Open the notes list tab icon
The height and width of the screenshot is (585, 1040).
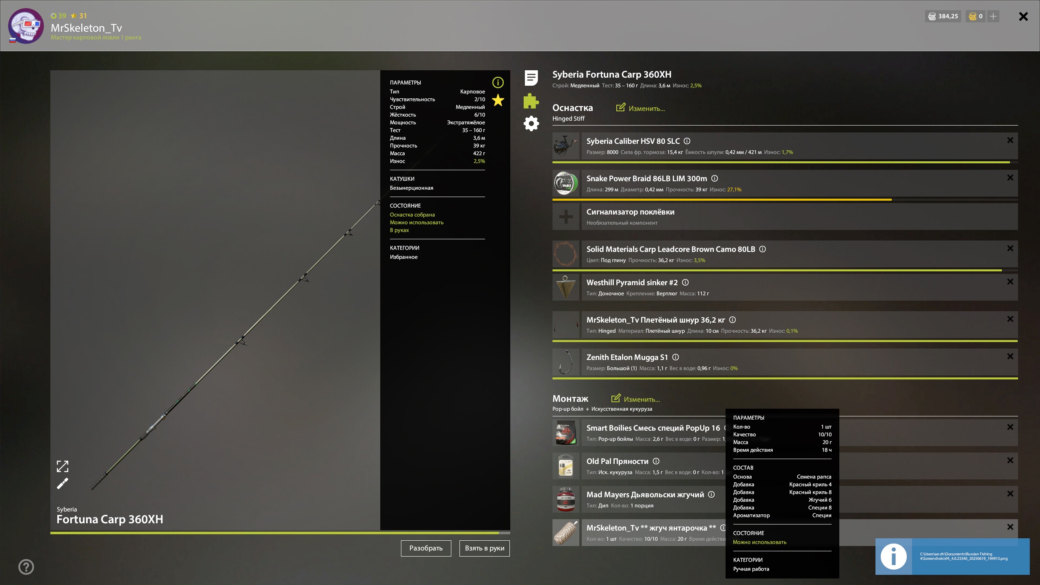pos(531,78)
